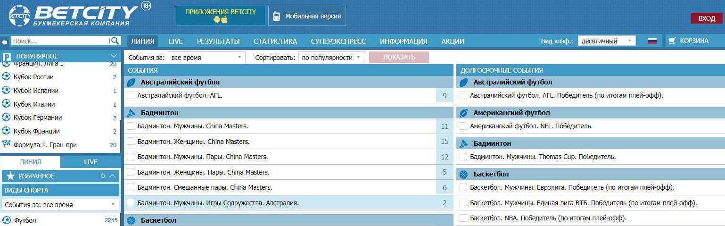This screenshot has height=226, width=725.
Task: Open the Вид коэф. dropdown (десятичный)
Action: [x=607, y=41]
